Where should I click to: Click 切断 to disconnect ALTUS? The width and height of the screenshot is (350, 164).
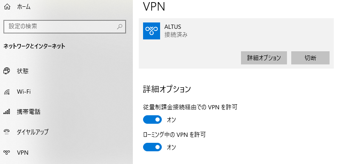[x=310, y=58]
